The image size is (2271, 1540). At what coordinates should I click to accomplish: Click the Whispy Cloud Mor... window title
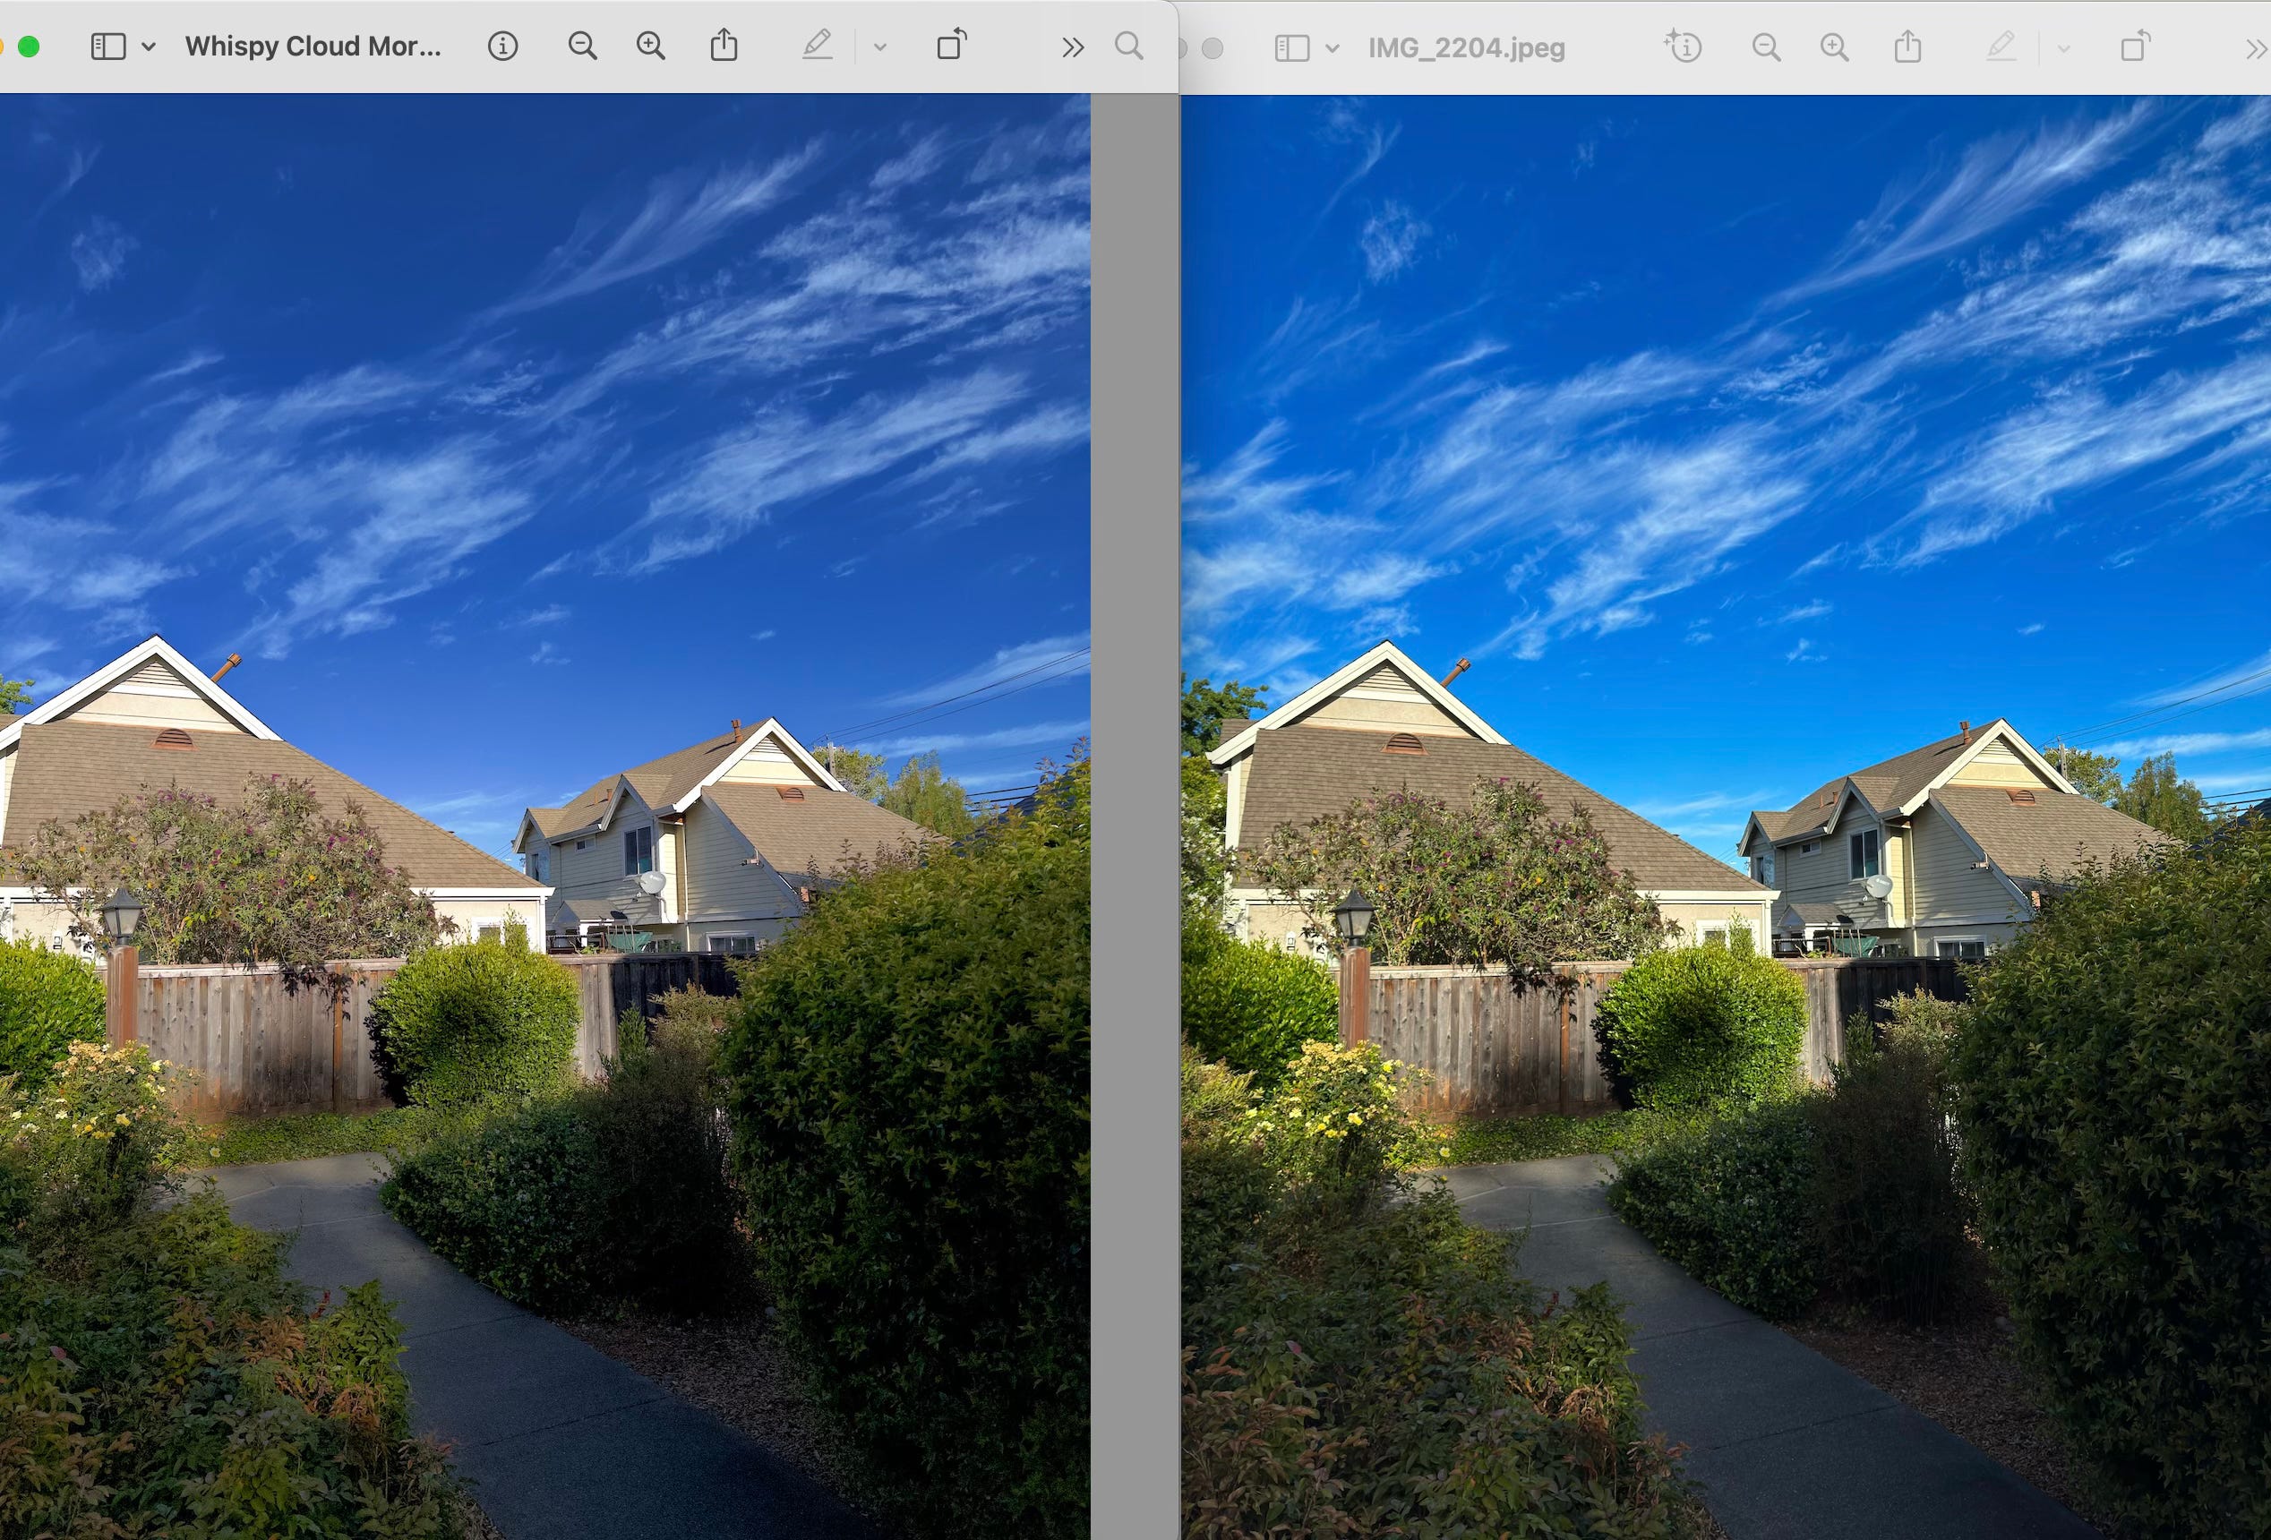click(x=313, y=46)
